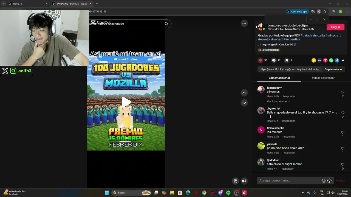Open tab search dropdown arrow

click(4, 4)
